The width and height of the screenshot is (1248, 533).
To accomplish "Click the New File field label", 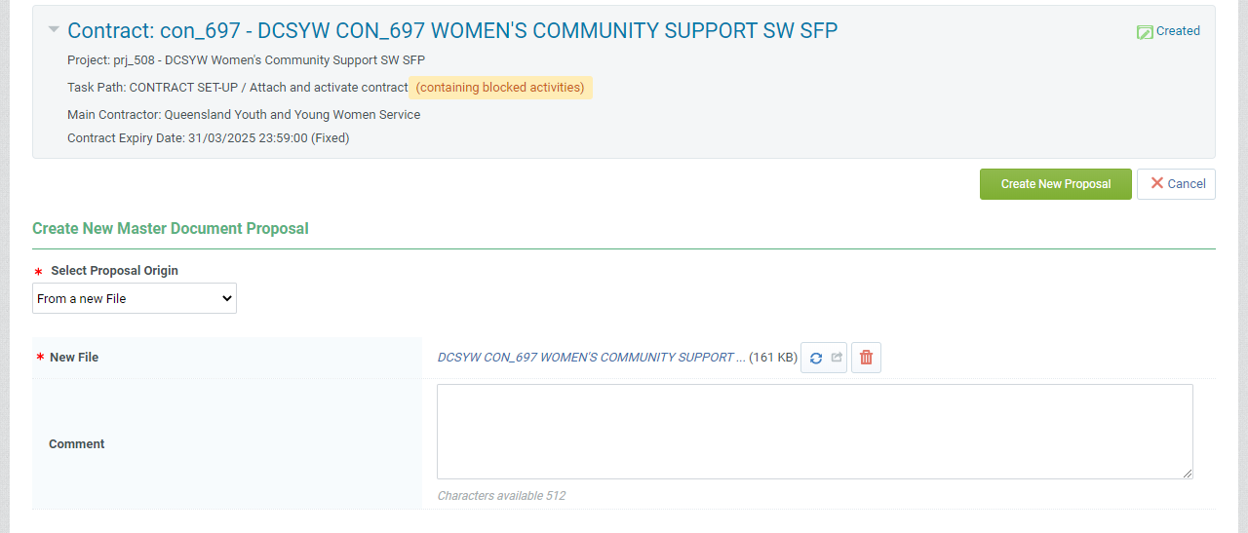I will click(x=74, y=358).
